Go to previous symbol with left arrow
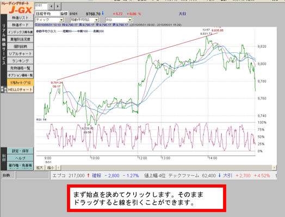 pyautogui.click(x=51, y=7)
